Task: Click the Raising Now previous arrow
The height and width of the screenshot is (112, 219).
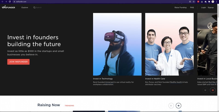Action: click(171, 106)
